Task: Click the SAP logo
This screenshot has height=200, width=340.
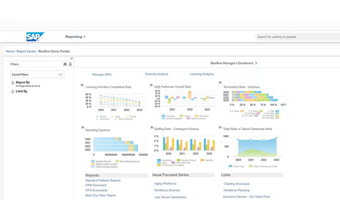Action: point(35,37)
